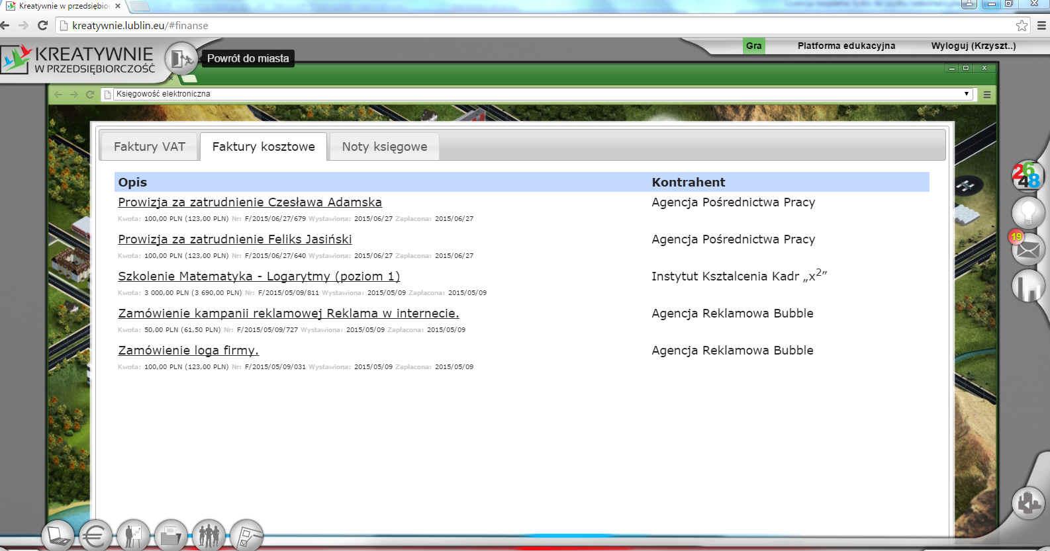Select the Kreatywnie w przedsiębiorczość browser tab
The height and width of the screenshot is (551, 1050).
click(64, 7)
